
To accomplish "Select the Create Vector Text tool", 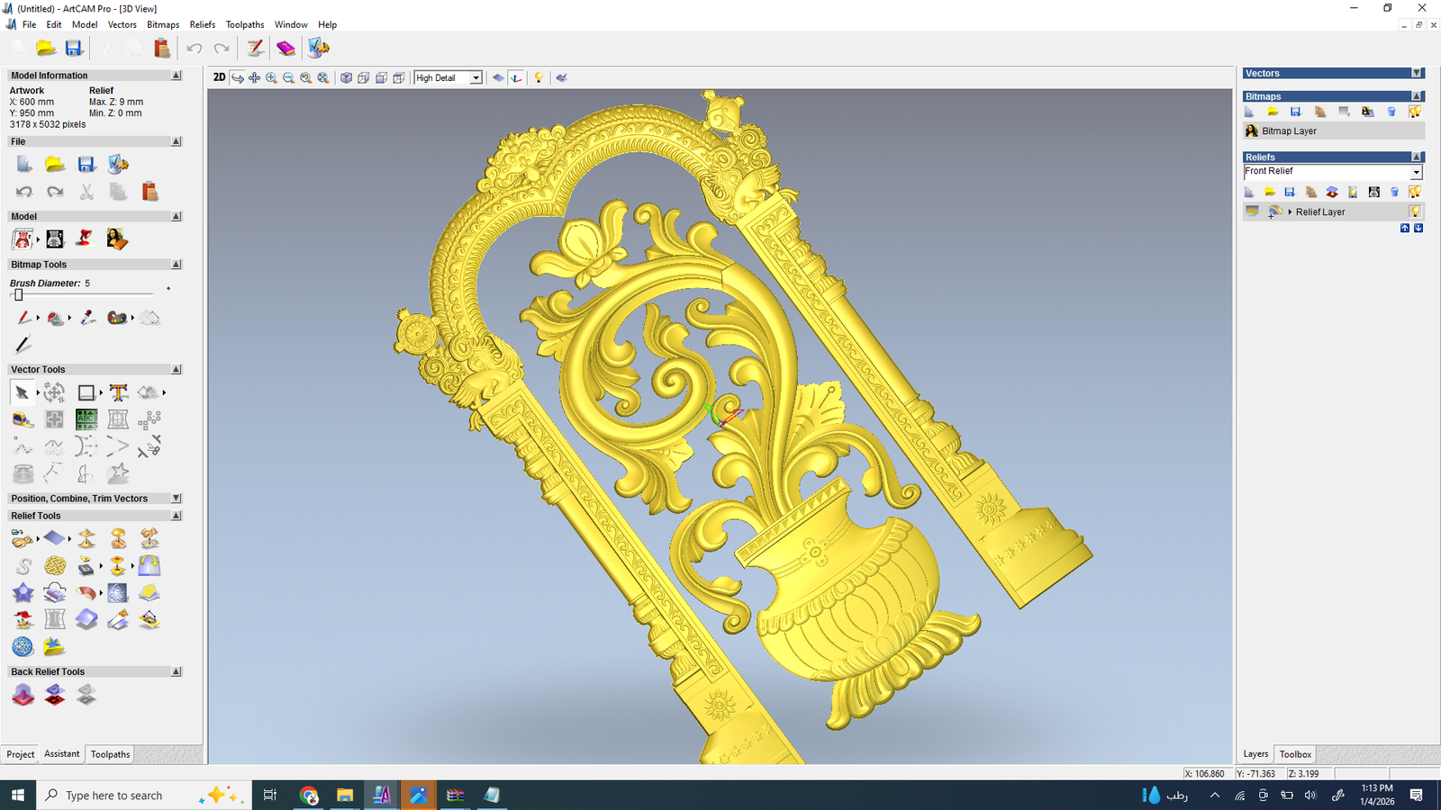I will 118,392.
